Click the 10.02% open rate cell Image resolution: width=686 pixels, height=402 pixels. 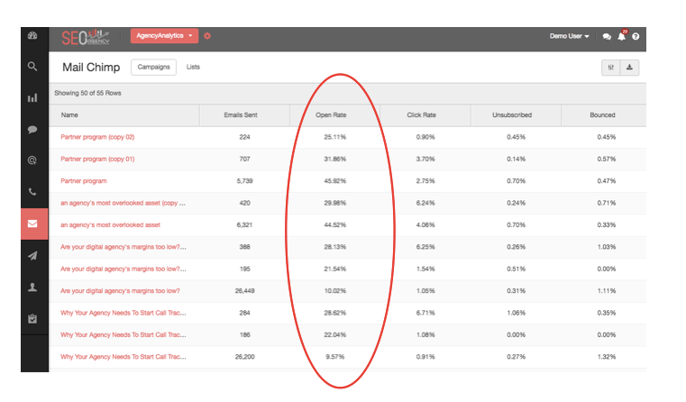click(334, 290)
